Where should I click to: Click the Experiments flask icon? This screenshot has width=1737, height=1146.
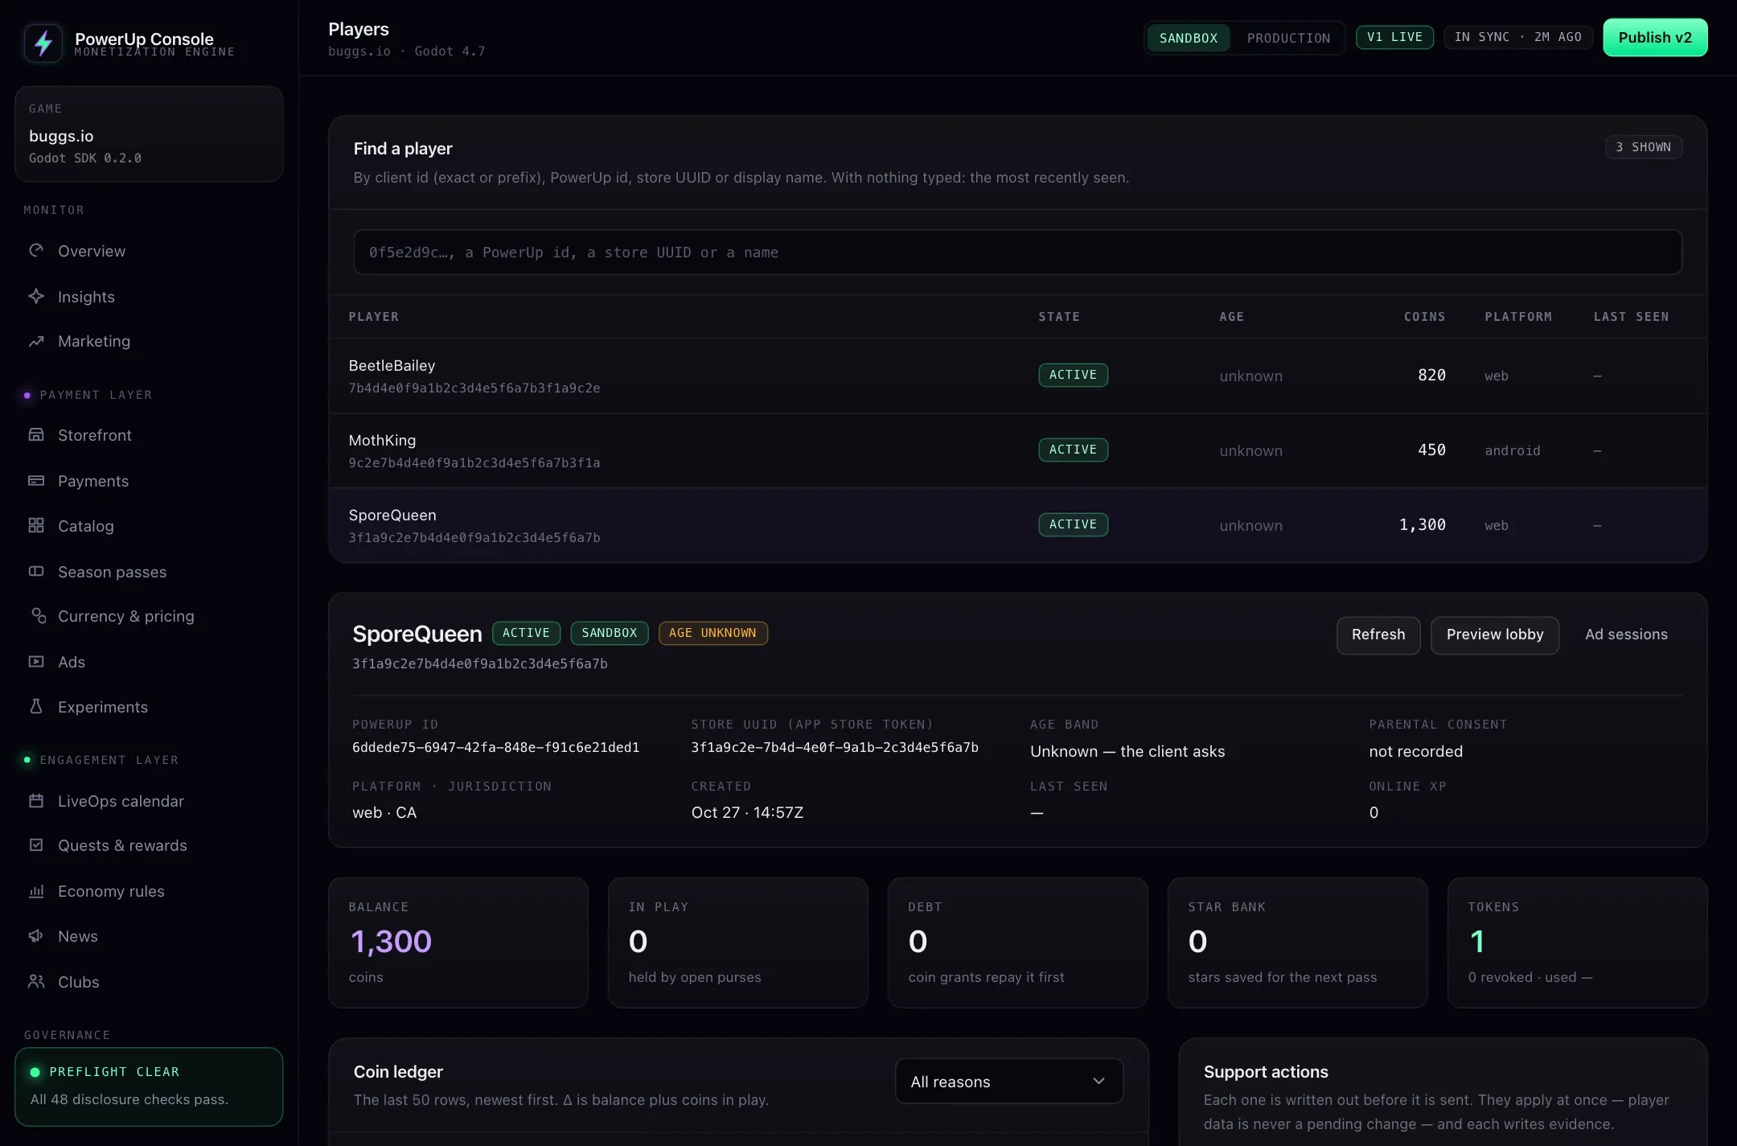coord(36,706)
